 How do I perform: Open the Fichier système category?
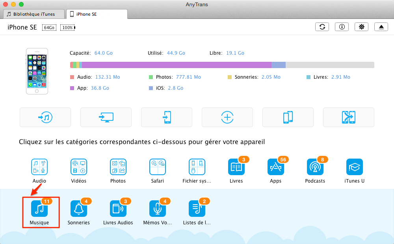(x=197, y=167)
